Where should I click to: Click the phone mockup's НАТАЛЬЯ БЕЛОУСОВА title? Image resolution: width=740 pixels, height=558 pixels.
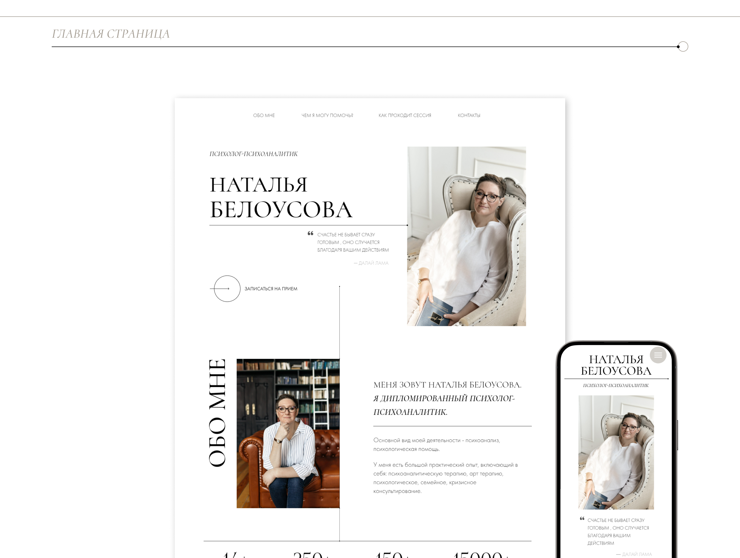(616, 365)
